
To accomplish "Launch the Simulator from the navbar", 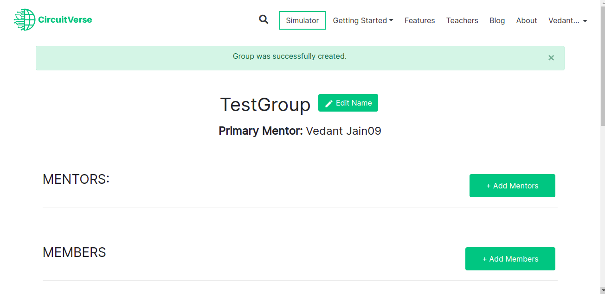I will tap(302, 20).
